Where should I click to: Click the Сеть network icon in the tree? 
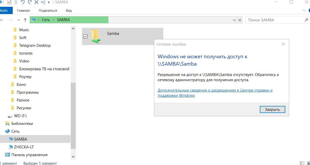pos(7,131)
